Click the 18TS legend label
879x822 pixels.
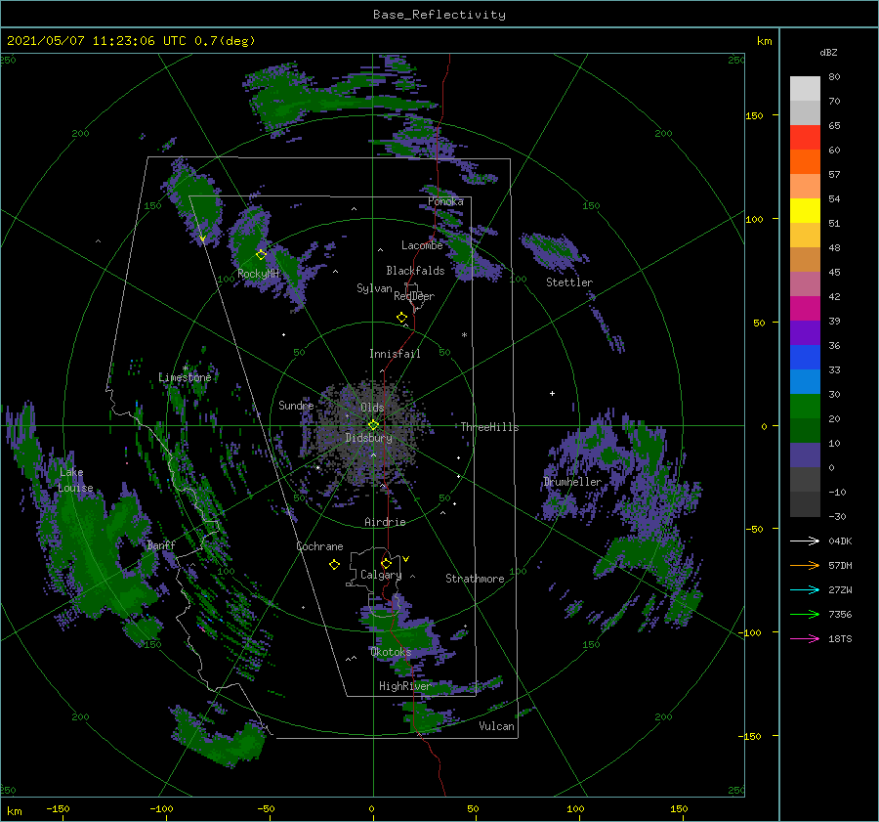(x=840, y=638)
